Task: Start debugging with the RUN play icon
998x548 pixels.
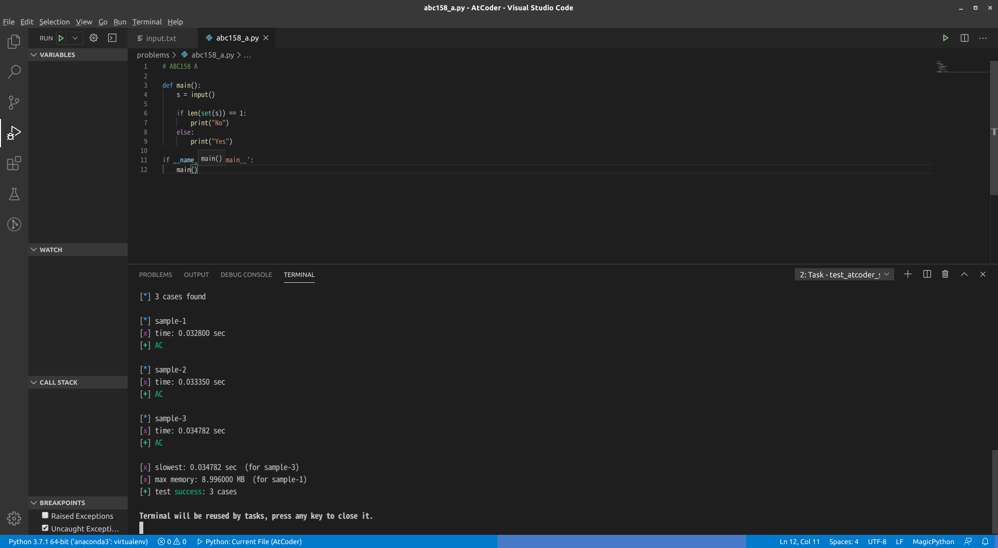Action: pyautogui.click(x=60, y=38)
